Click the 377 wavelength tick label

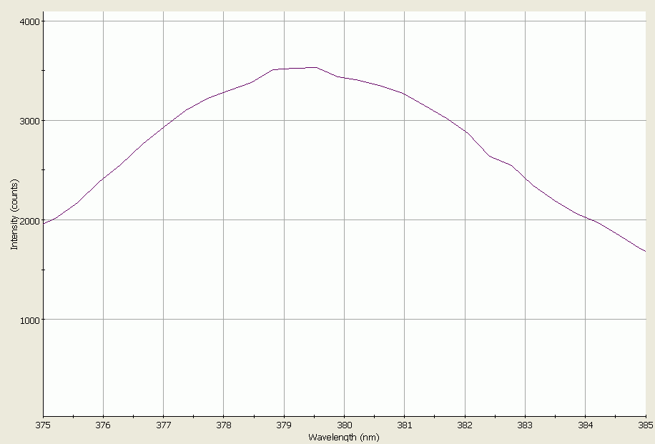coord(164,422)
